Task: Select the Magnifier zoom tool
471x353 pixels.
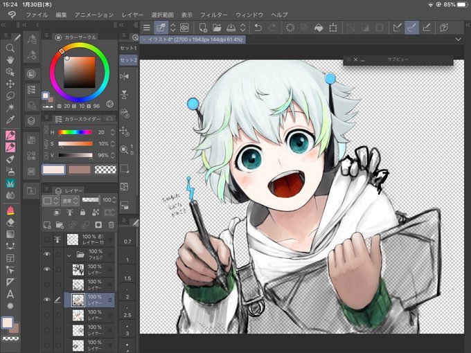Action: coord(10,48)
